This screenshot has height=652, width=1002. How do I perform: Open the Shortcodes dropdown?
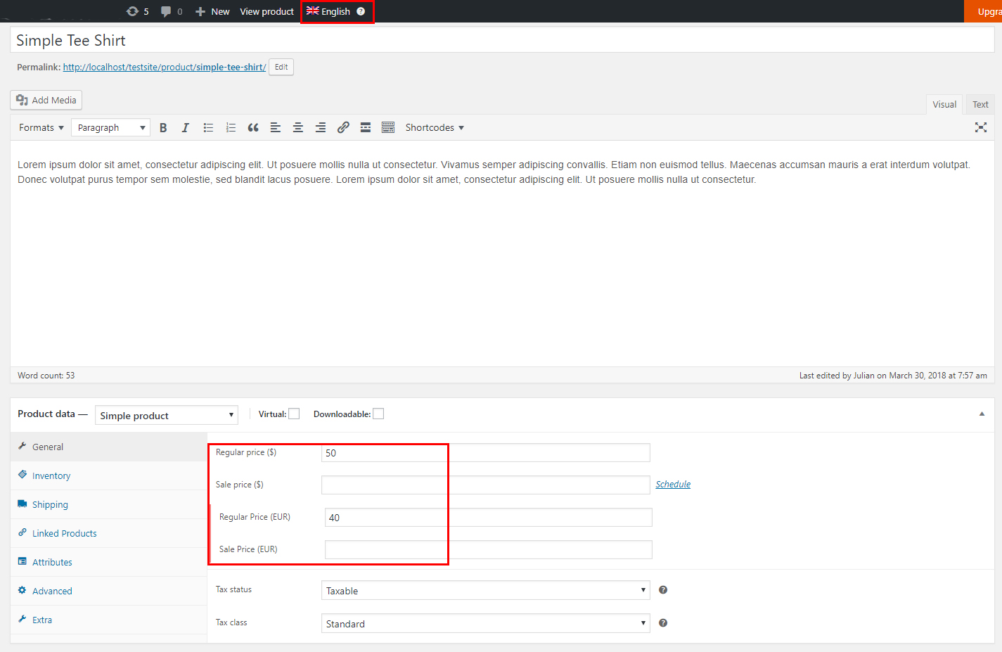pyautogui.click(x=435, y=127)
